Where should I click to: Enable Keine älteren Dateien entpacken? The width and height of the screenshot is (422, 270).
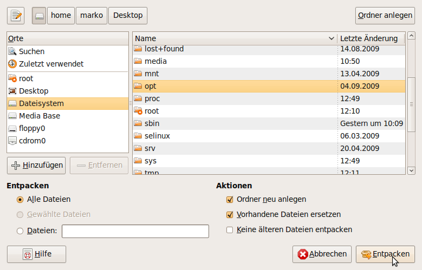click(x=230, y=230)
